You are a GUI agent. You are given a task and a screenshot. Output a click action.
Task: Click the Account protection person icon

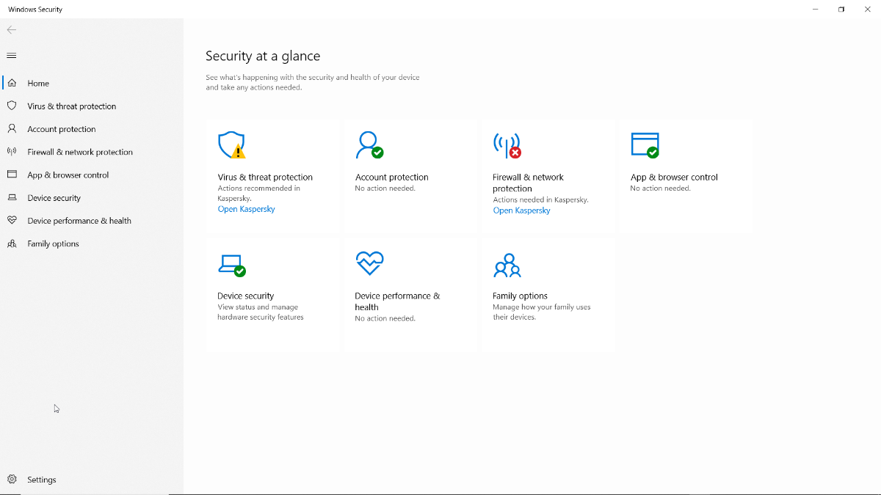tap(369, 145)
